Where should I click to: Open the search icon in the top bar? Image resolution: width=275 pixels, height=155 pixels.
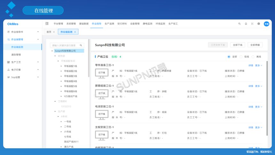(240, 24)
